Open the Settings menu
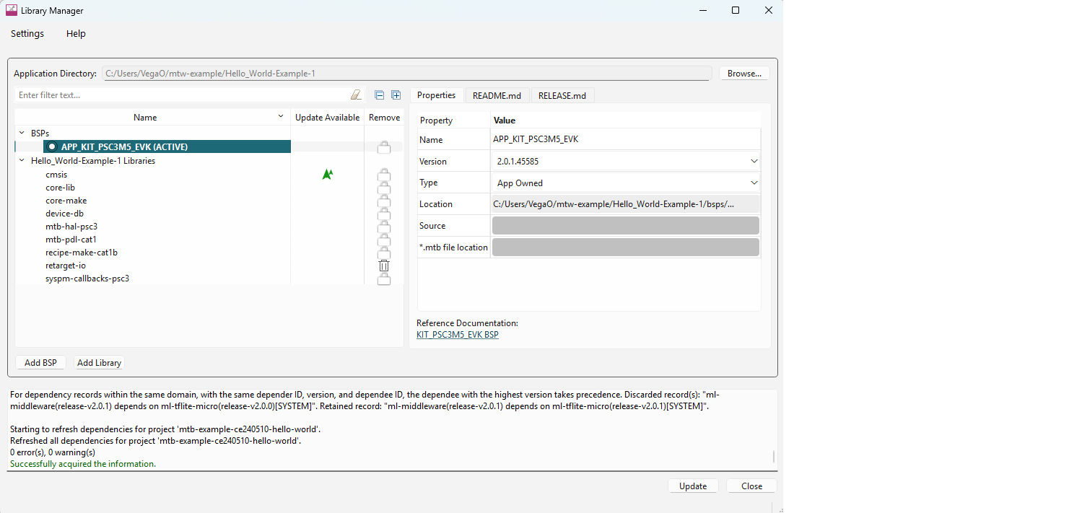Viewport: 1082px width, 513px height. 27,34
